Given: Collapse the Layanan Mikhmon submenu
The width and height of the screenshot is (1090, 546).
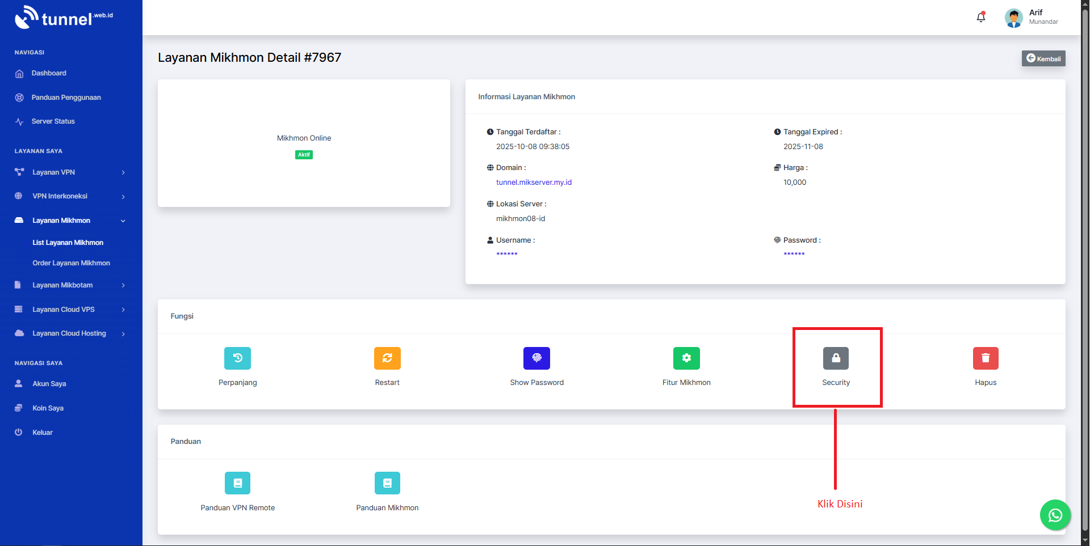Looking at the screenshot, I should 69,221.
